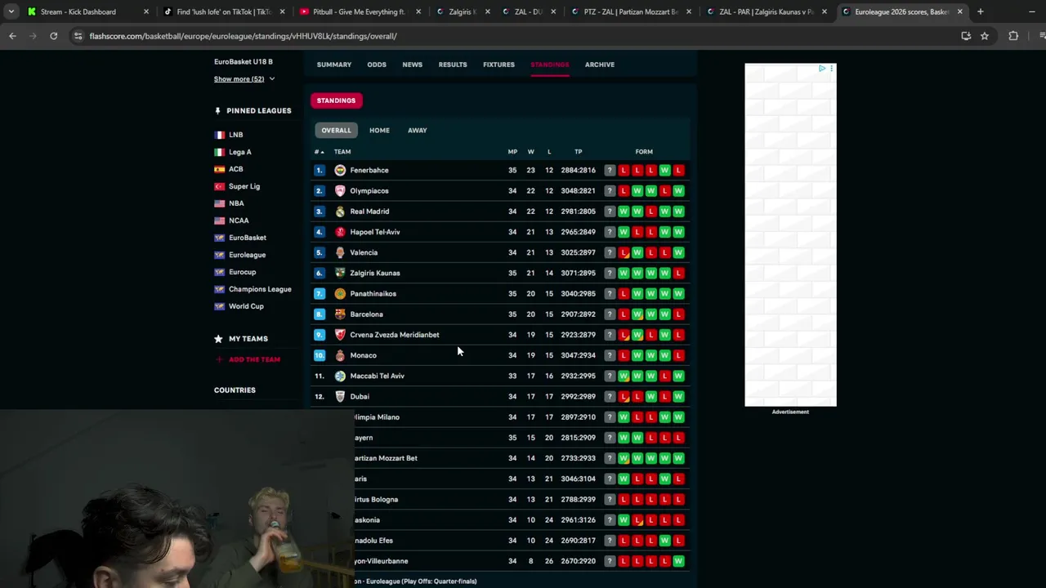Click the Olympiacos team logo

click(340, 190)
